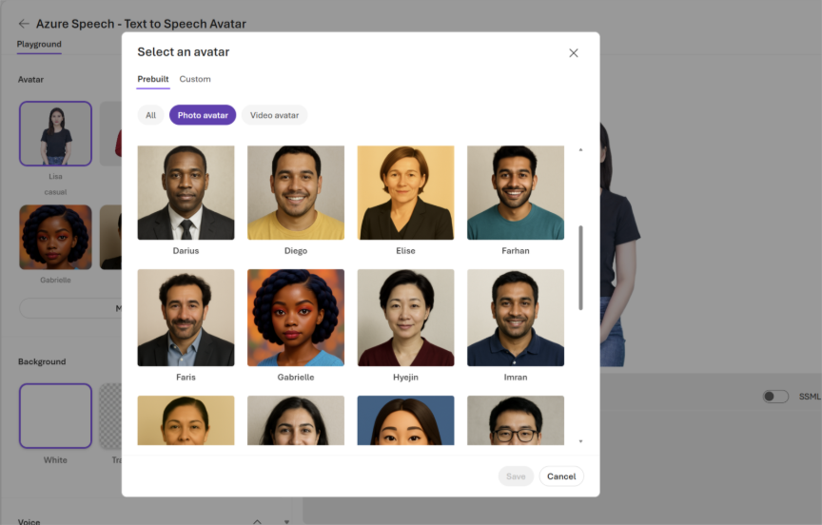Collapse the Voice section chevron

258,522
